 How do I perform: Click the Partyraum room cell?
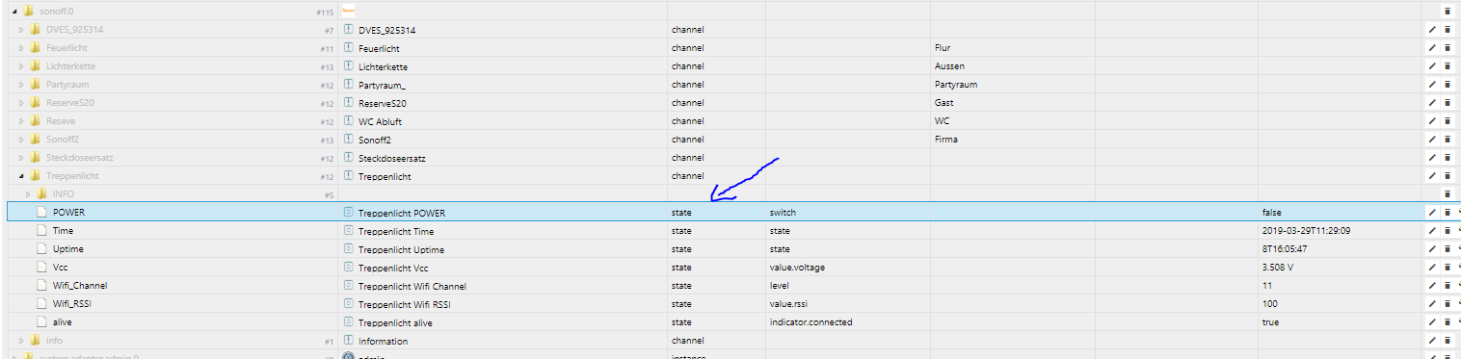956,85
